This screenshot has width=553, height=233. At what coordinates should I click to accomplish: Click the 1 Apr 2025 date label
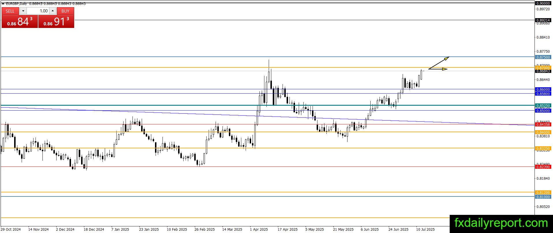(259, 230)
